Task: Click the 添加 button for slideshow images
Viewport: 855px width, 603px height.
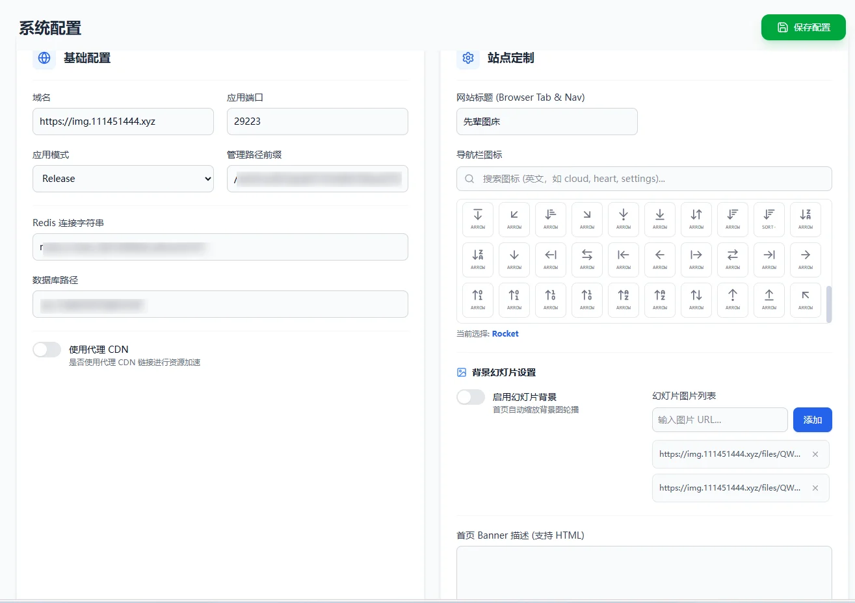Action: [812, 420]
